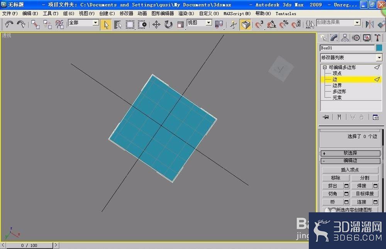Viewport: 386px width, 249px height.
Task: Switch to the Hierarchy panel tab
Action: (345, 38)
